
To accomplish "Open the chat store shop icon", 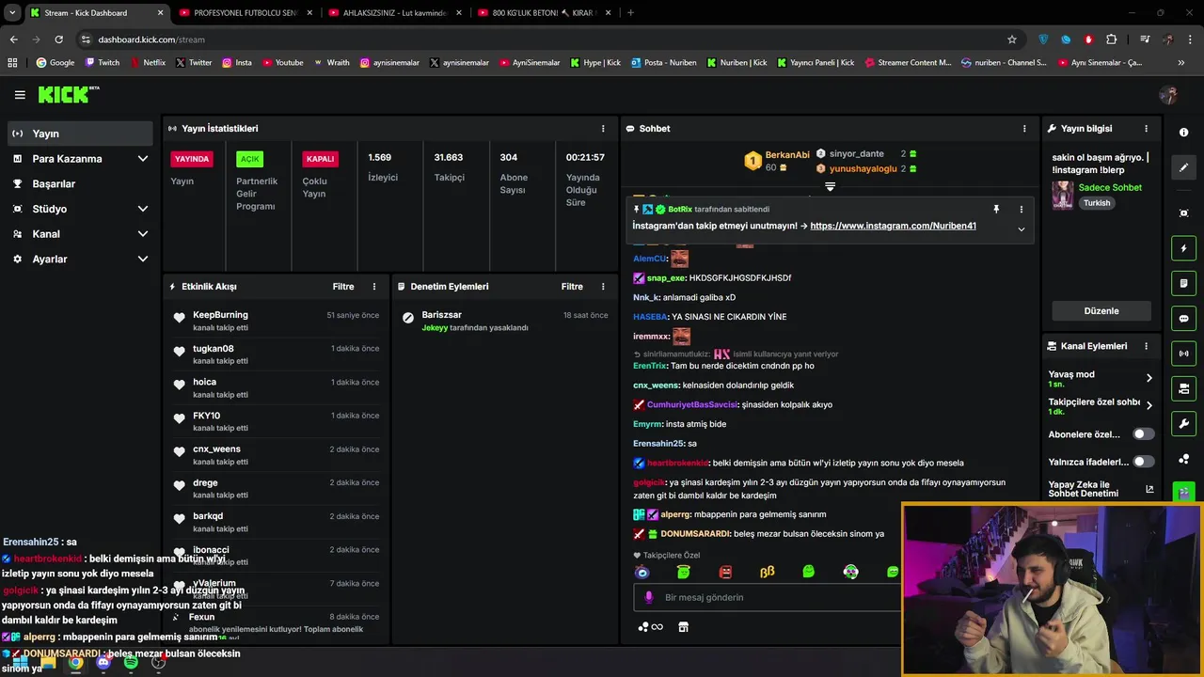I will pyautogui.click(x=684, y=627).
